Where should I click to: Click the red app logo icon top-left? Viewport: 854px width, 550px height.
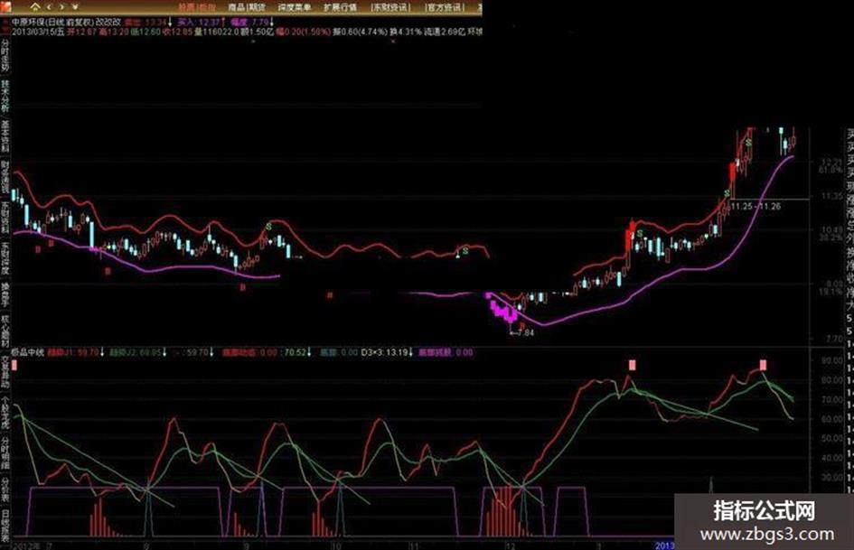pyautogui.click(x=5, y=6)
